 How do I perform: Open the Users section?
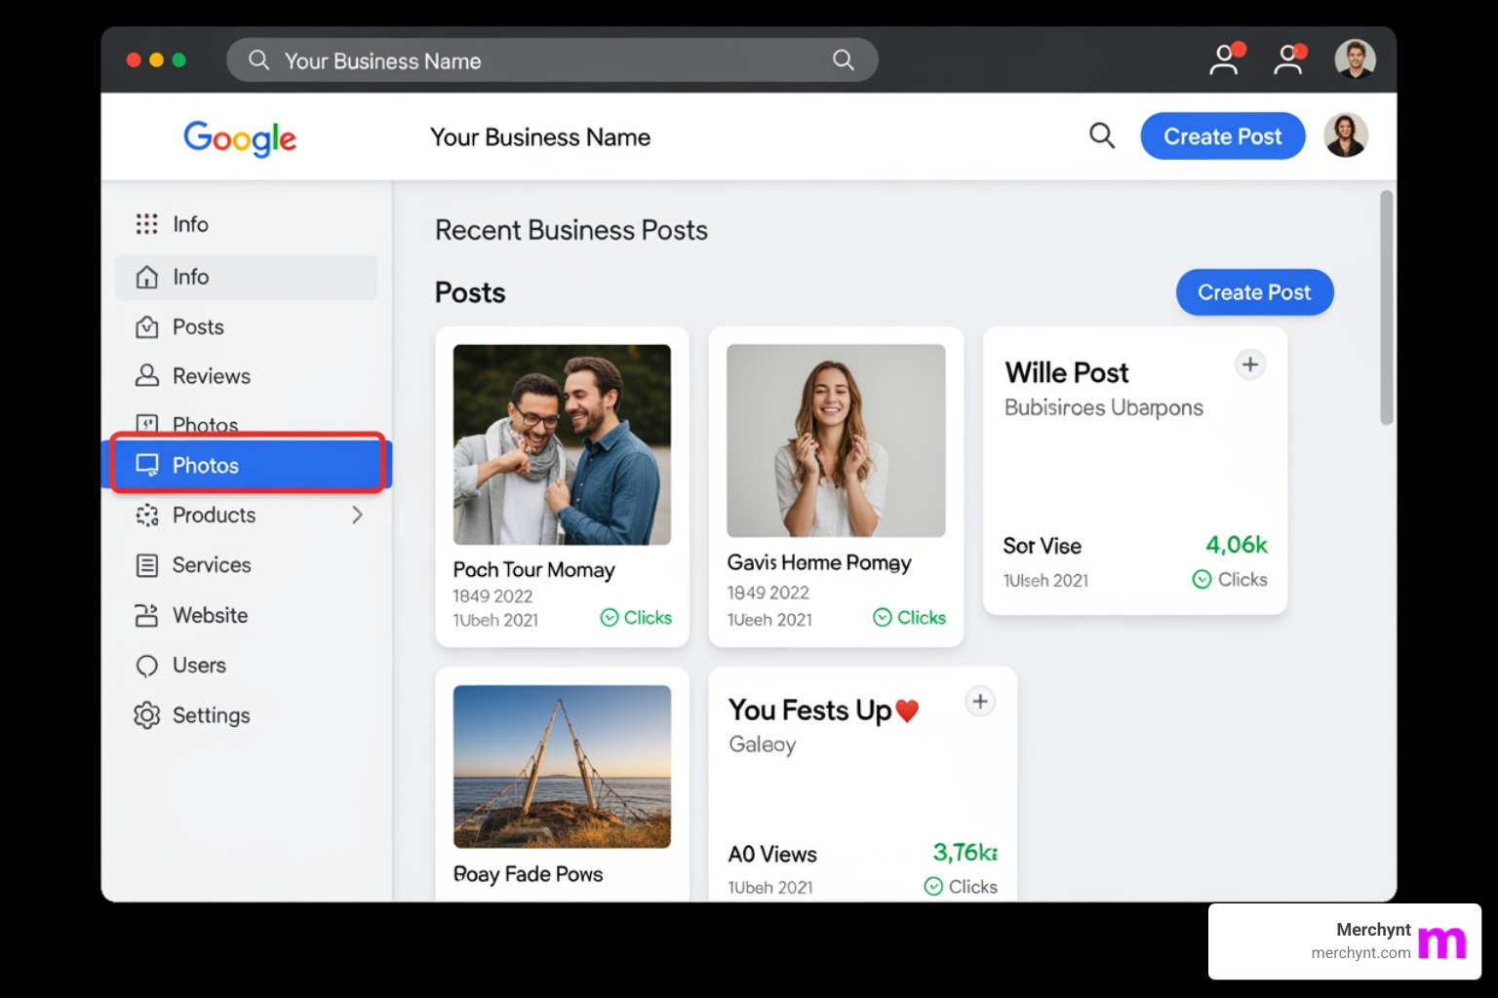point(200,665)
